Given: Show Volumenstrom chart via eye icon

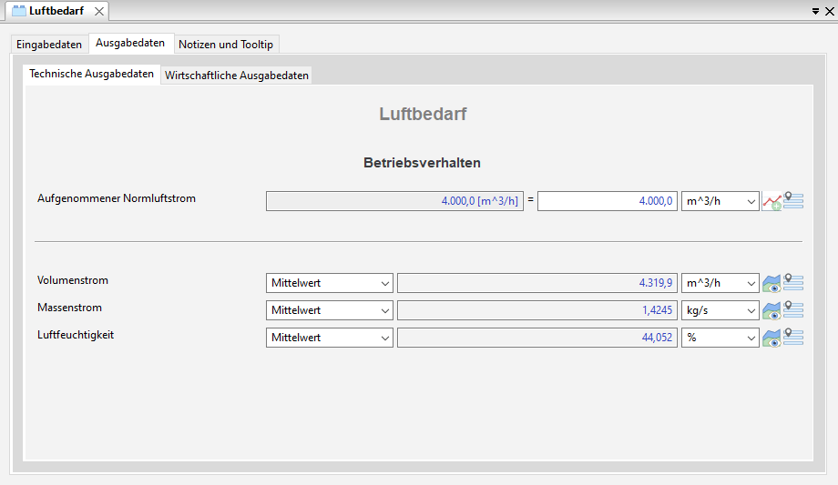Looking at the screenshot, I should (x=772, y=284).
